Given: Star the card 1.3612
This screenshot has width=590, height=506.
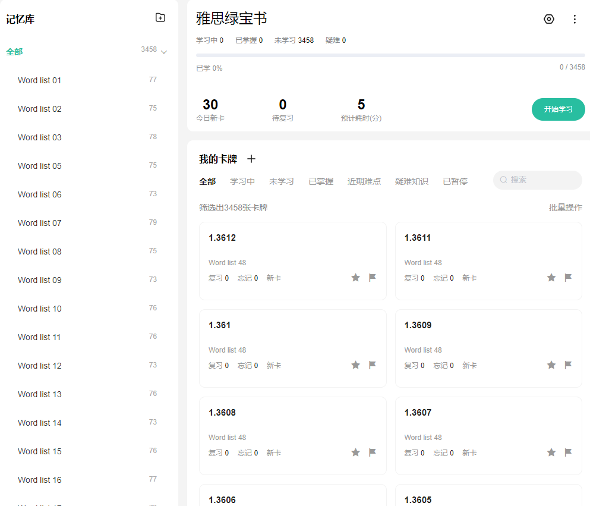Looking at the screenshot, I should 355,278.
